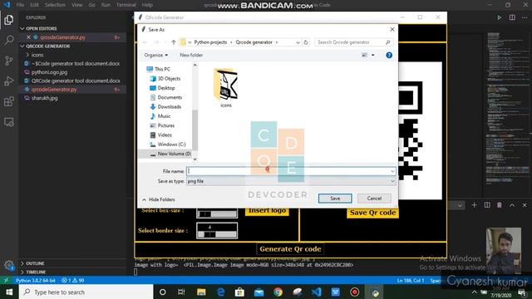Screen dimensions: 532x299
Task: Expand the Timeline section
Action: click(33, 272)
